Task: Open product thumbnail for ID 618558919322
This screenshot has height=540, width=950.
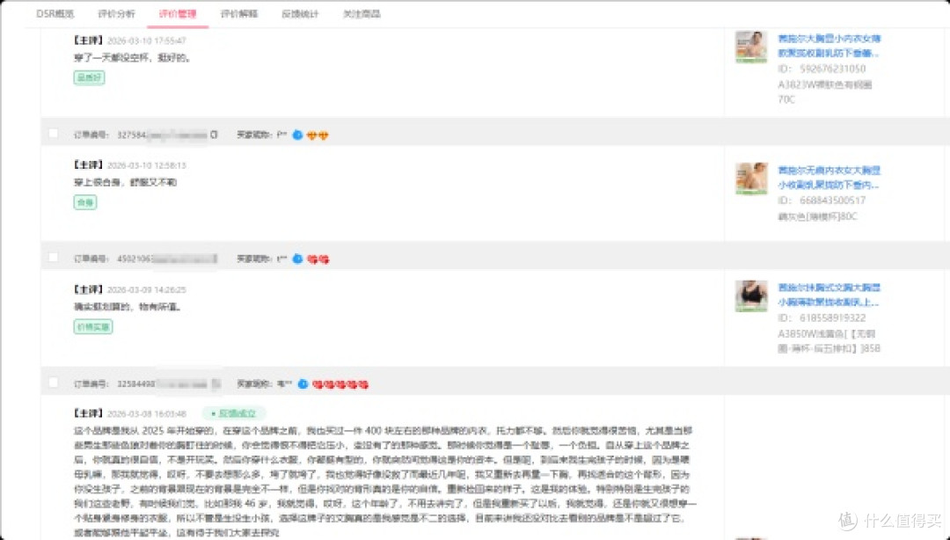Action: (751, 296)
